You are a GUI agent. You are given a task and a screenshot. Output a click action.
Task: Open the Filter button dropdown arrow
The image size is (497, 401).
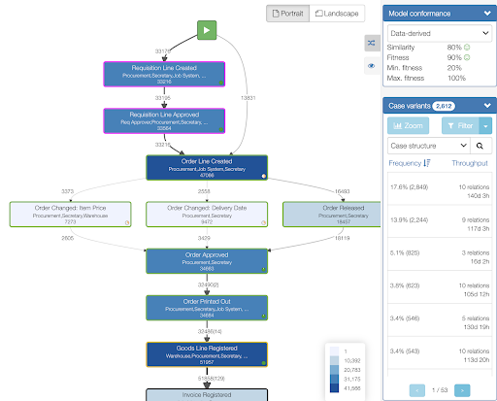[x=485, y=125]
